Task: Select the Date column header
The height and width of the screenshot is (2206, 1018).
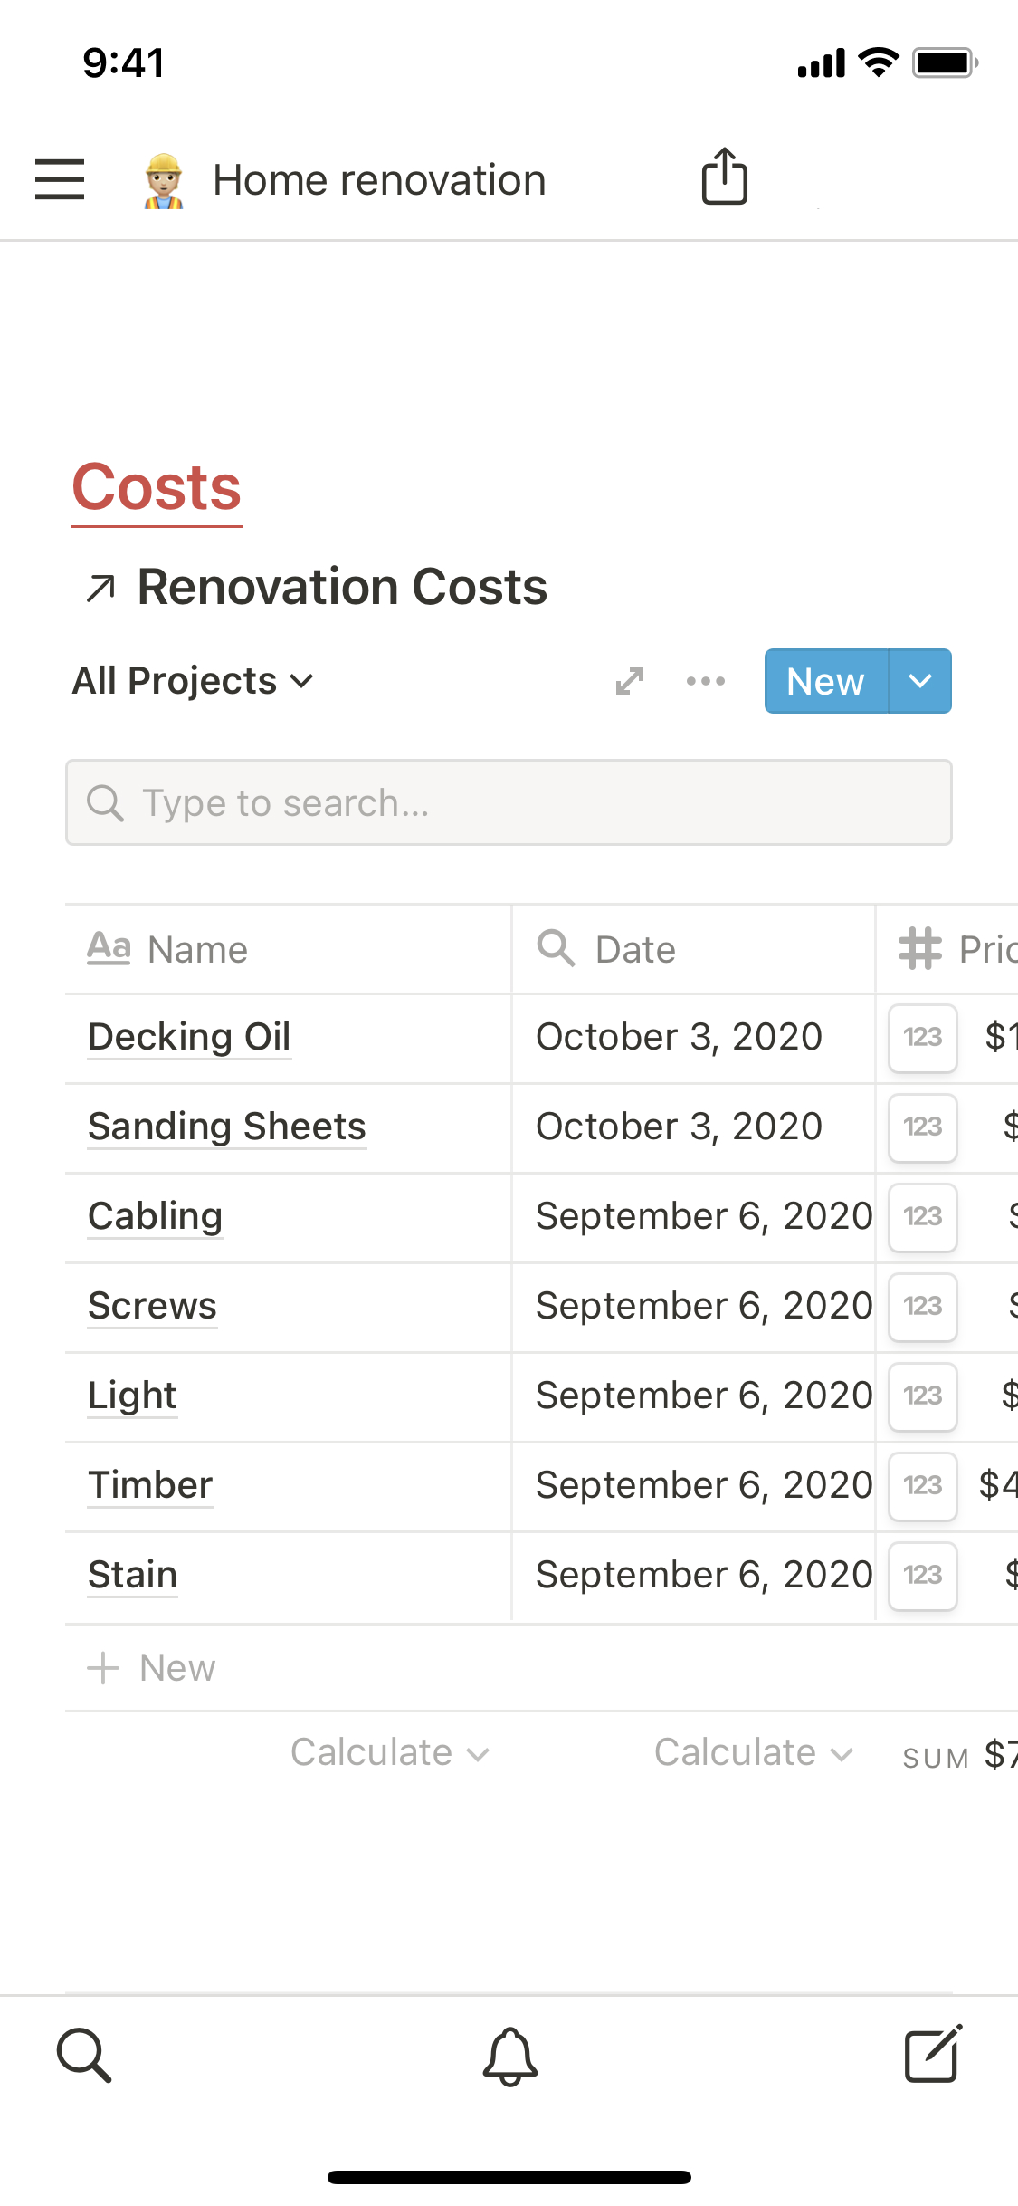Action: [635, 950]
